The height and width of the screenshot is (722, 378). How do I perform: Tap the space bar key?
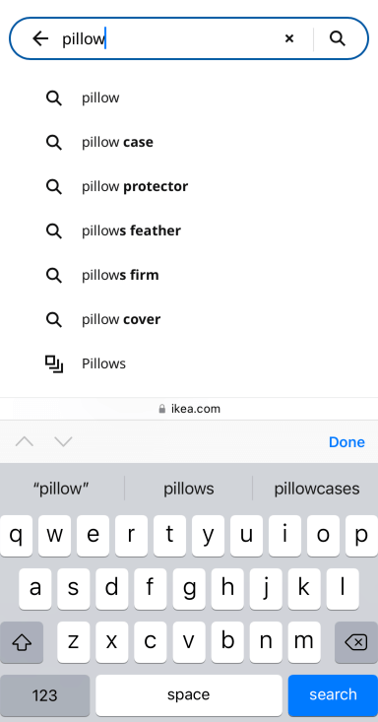coord(189,694)
